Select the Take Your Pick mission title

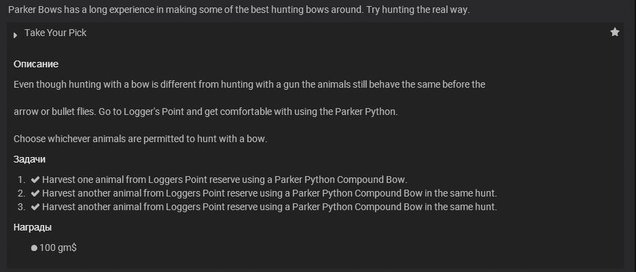point(55,33)
